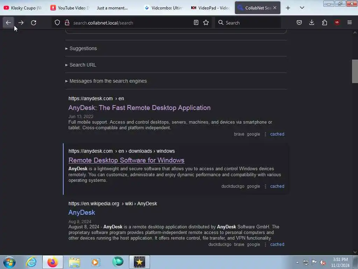This screenshot has height=269, width=358.
Task: Open the tracking protection shield icon
Action: coord(57,23)
